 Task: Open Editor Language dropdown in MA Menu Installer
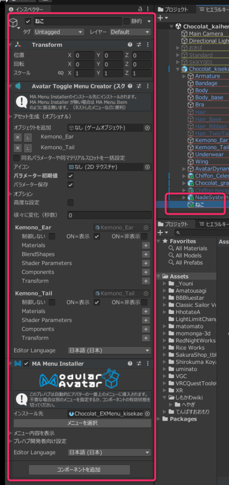tap(110, 452)
